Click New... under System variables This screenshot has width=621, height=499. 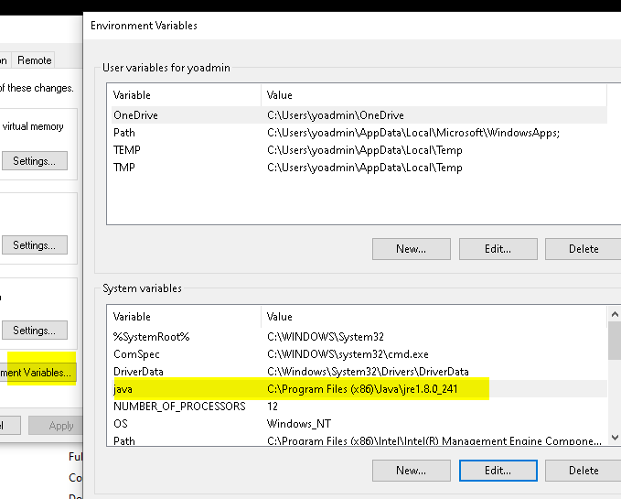click(x=411, y=471)
